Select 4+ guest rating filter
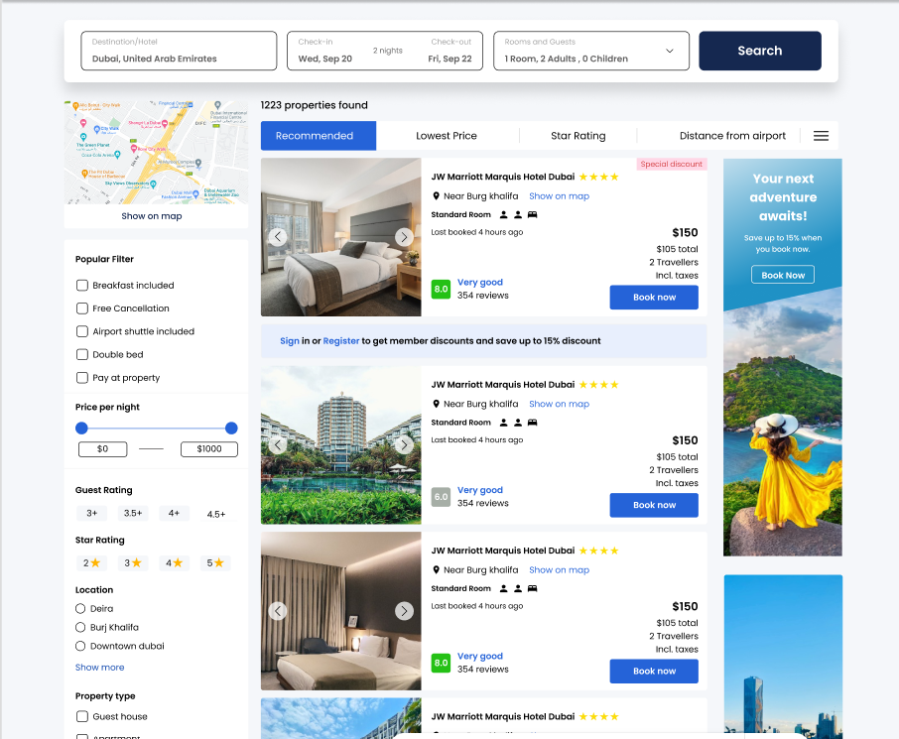The height and width of the screenshot is (739, 899). click(174, 513)
